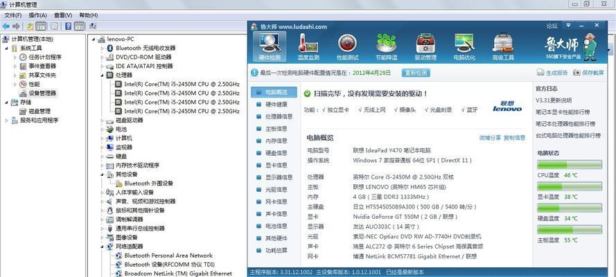Click the 显卡温度 progress bar
This screenshot has width=616, height=277.
tap(570, 186)
